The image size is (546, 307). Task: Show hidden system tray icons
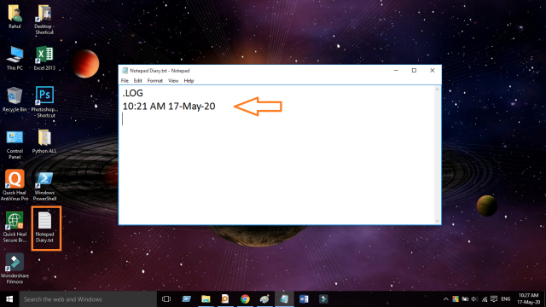(x=445, y=299)
